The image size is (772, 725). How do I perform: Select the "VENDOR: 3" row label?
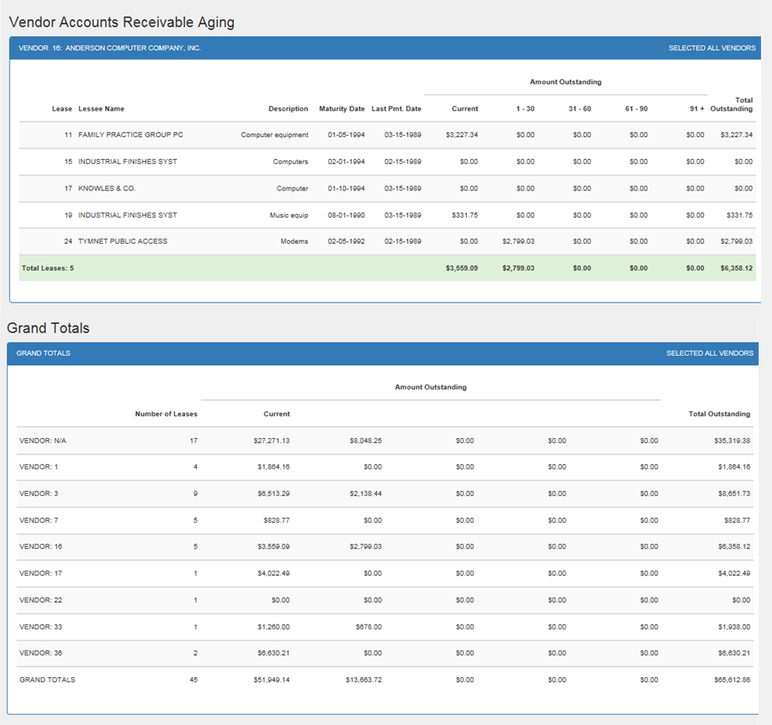pyautogui.click(x=38, y=493)
